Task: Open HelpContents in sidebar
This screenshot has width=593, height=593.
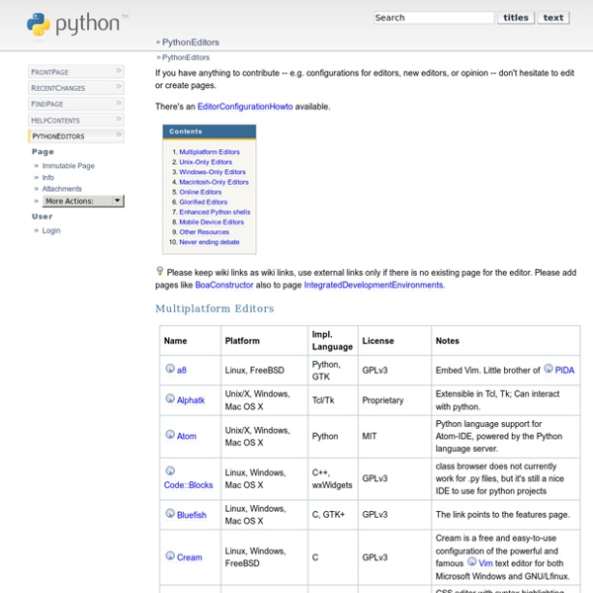Action: [76, 120]
